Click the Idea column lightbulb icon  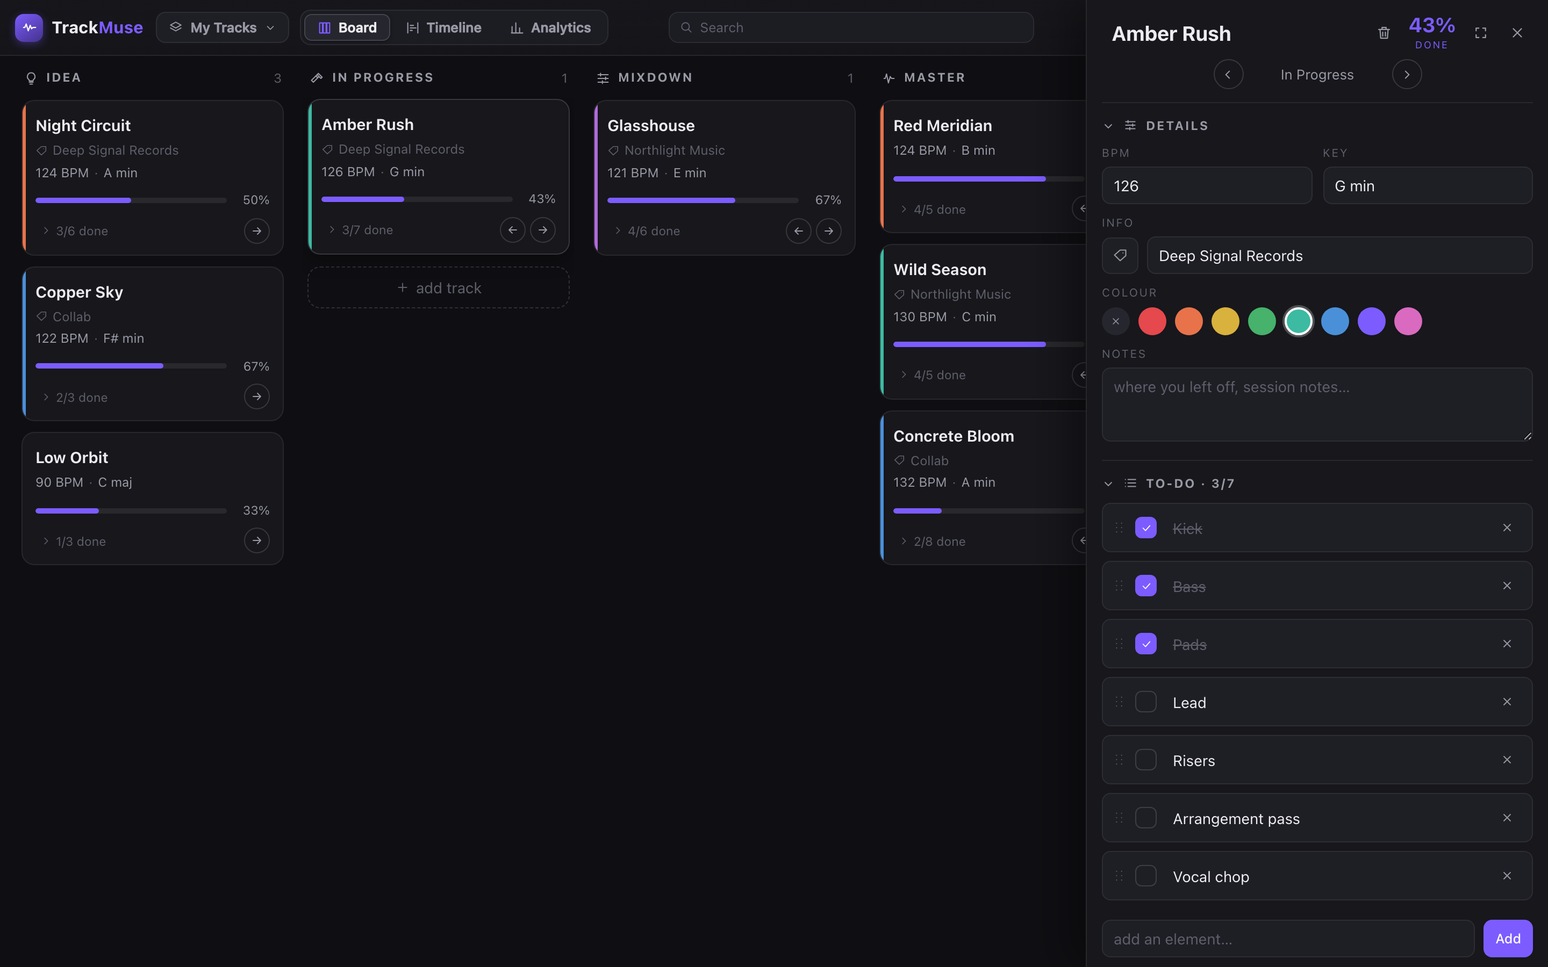[31, 78]
